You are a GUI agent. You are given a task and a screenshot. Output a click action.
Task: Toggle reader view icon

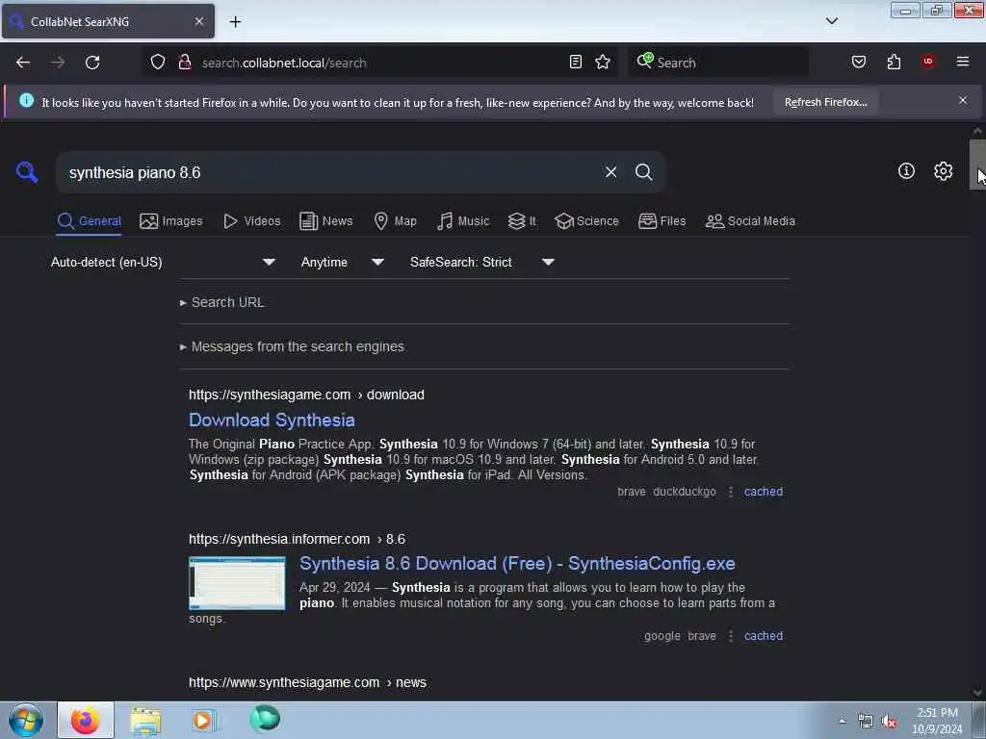(576, 62)
